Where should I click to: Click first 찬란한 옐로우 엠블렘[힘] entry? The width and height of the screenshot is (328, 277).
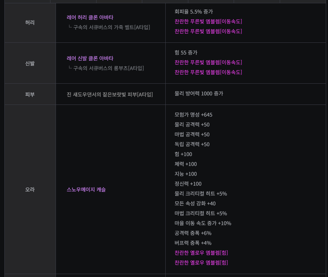201,253
